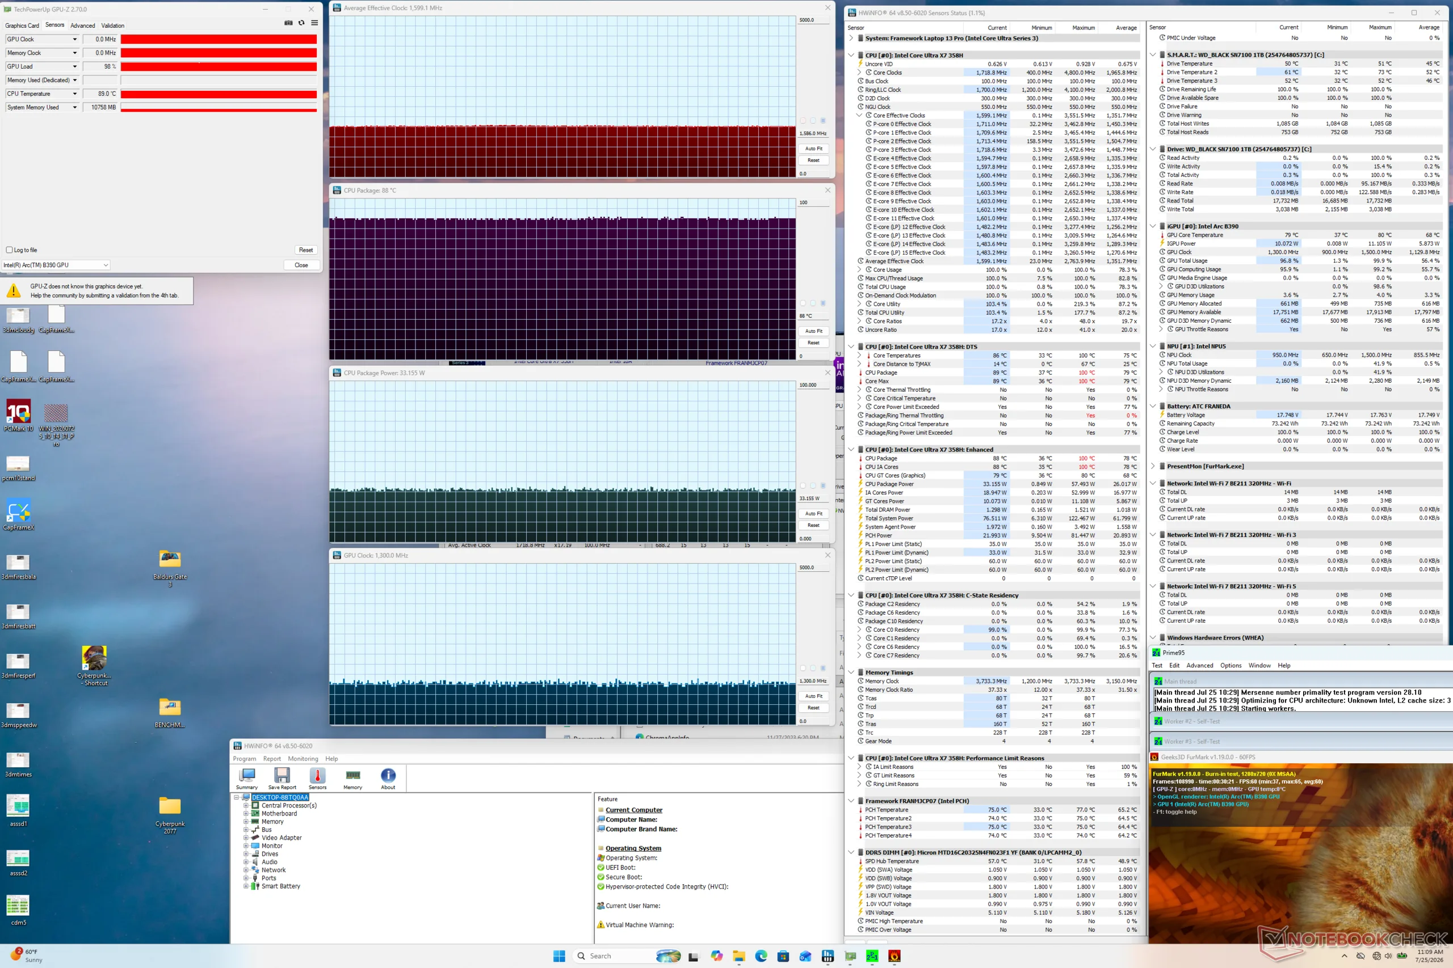1453x968 pixels.
Task: Open the Prime95 Options menu
Action: click(1231, 666)
